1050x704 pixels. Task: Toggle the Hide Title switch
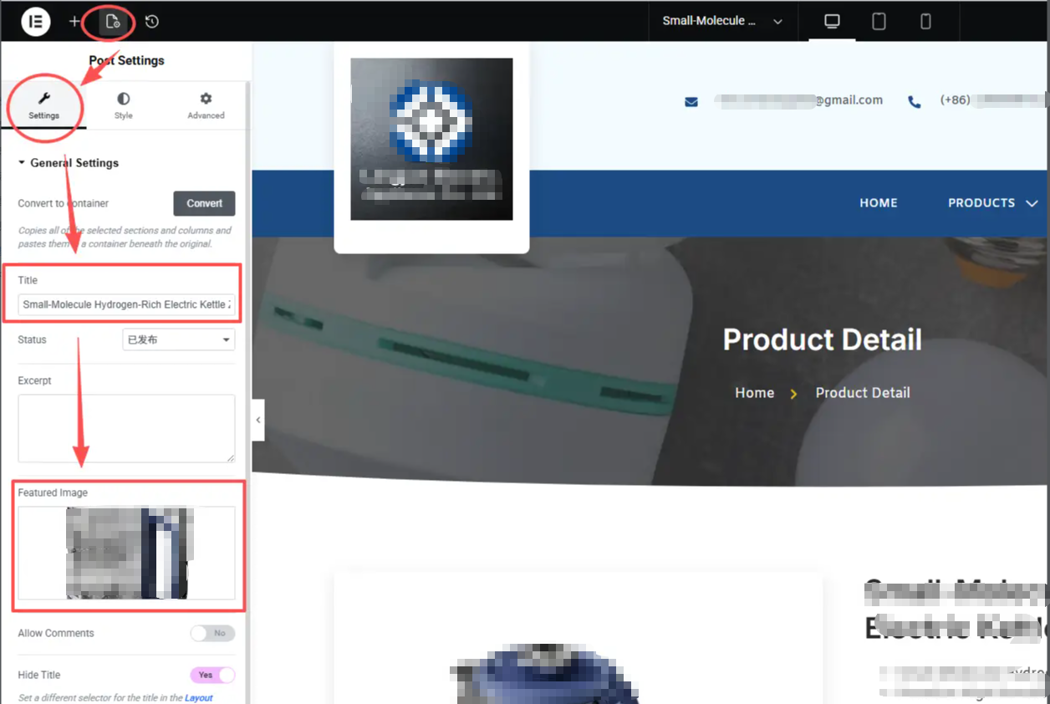point(212,675)
